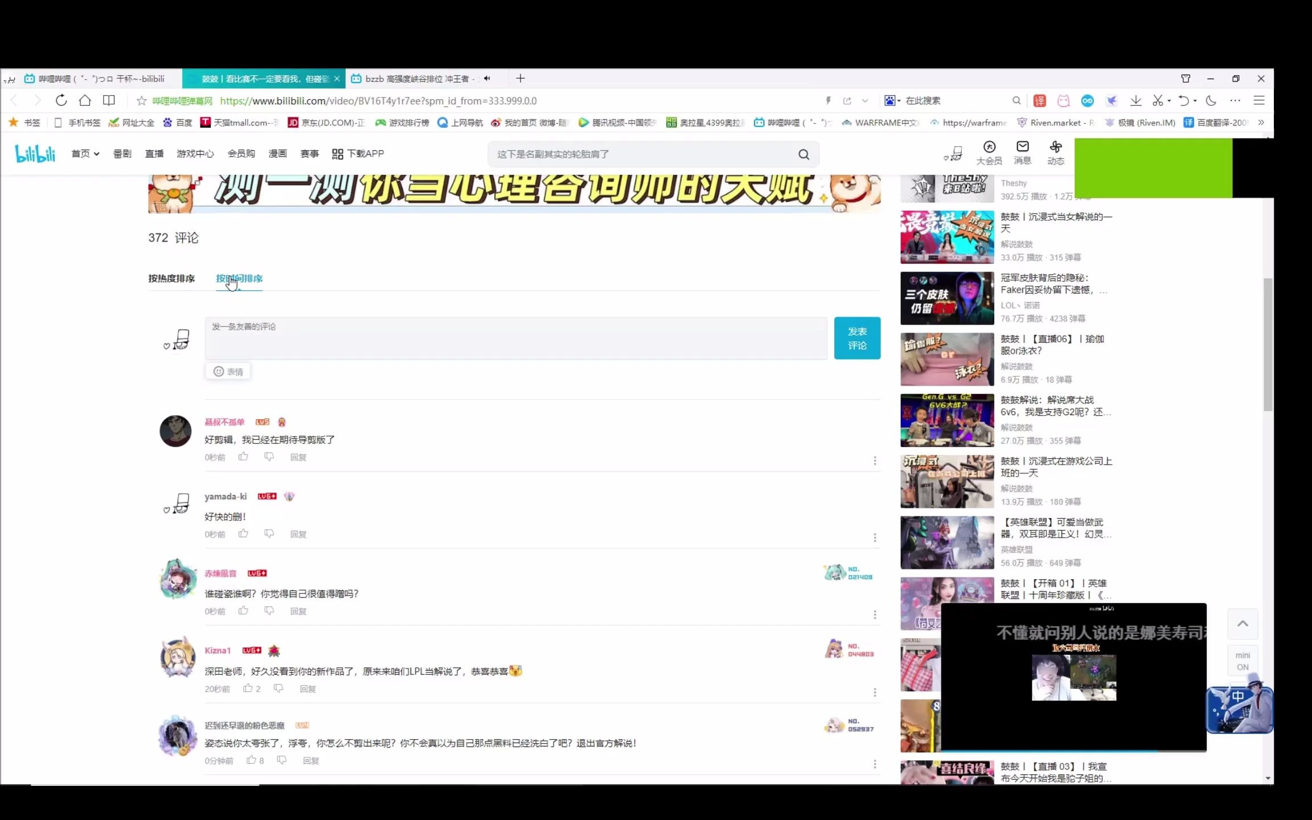This screenshot has height=820, width=1312.
Task: Open yamada-ki user profile name
Action: coord(225,497)
